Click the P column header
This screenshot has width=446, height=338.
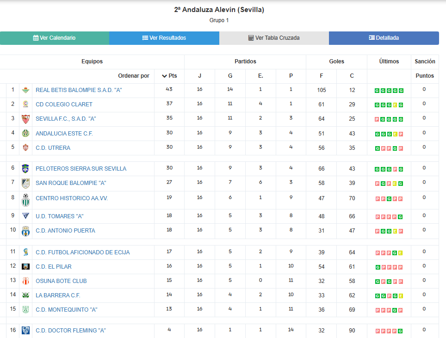click(291, 76)
